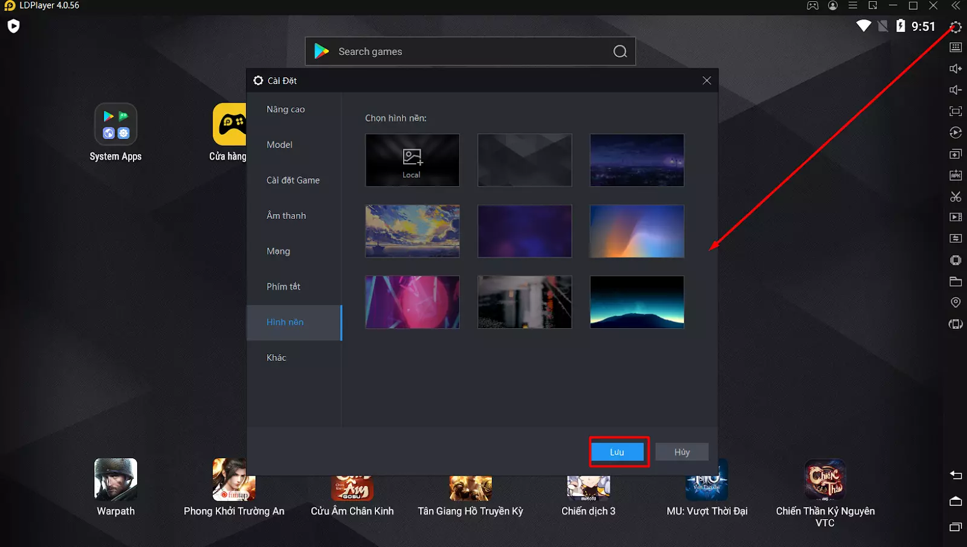The image size is (967, 547).
Task: Open the multi-instance manager icon
Action: [x=956, y=154]
